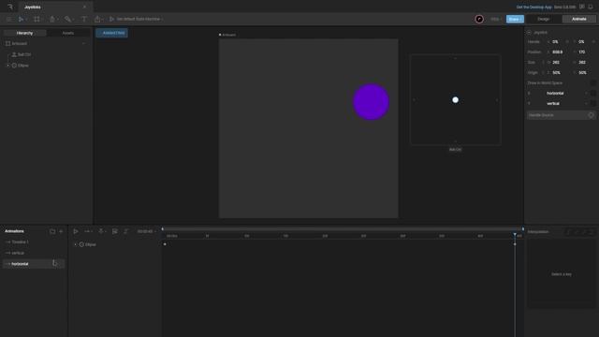Expand the Ellipse item in hierarchy
Viewport: 599px width, 337px height.
pyautogui.click(x=8, y=66)
